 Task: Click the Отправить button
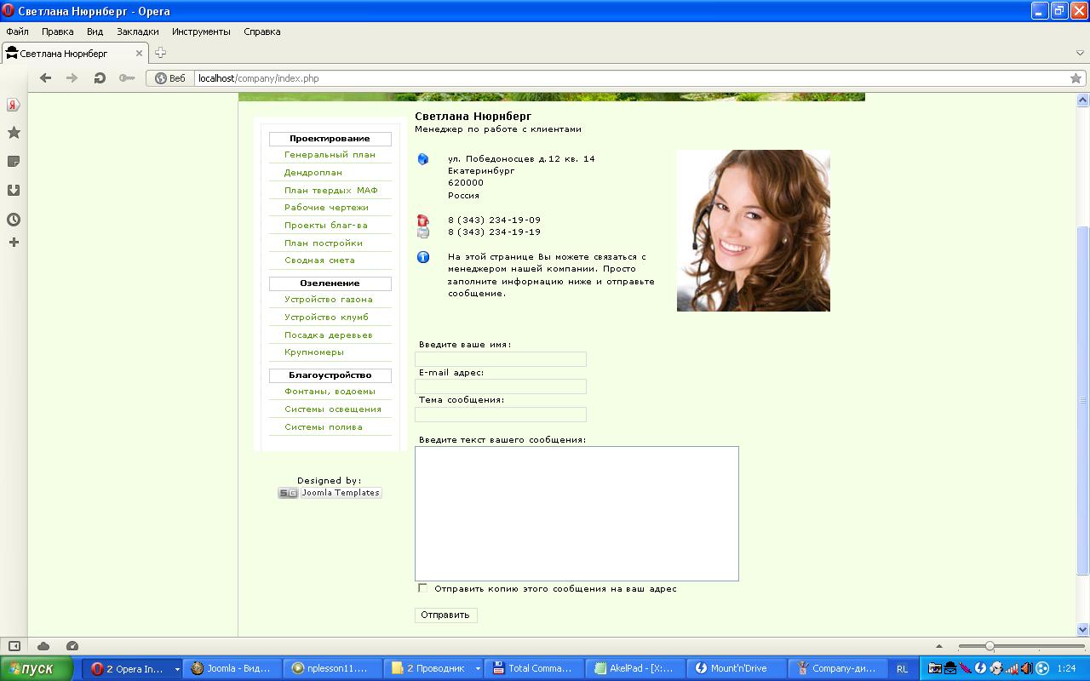pyautogui.click(x=445, y=615)
